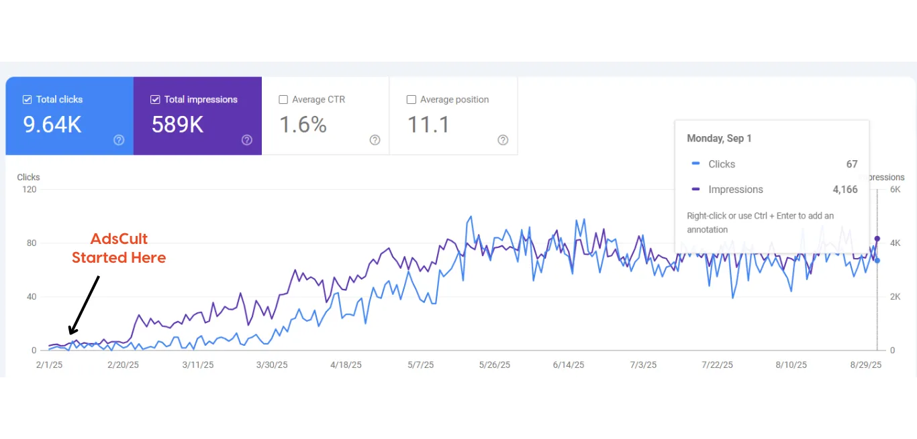
Task: Click the blue clicks data point for Sep 1
Action: pos(877,261)
